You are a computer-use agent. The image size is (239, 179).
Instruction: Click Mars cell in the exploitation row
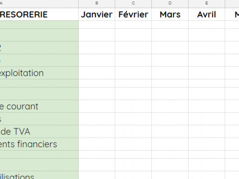click(170, 73)
